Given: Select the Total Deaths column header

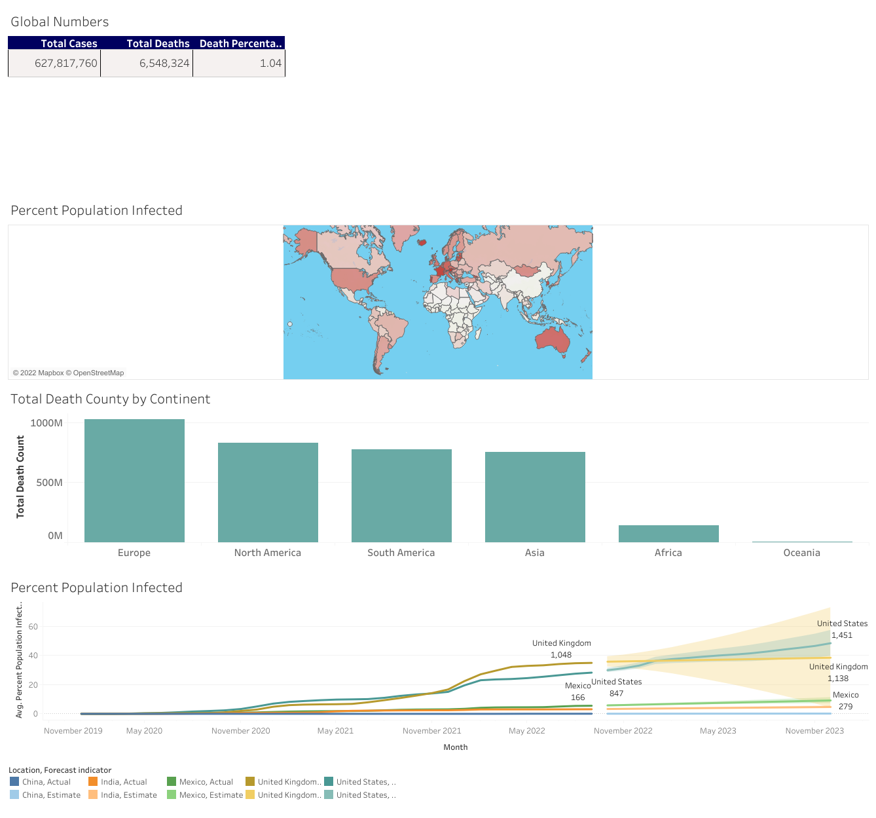Looking at the screenshot, I should [x=158, y=43].
